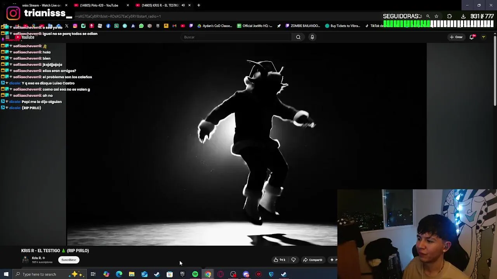Viewport: 497px width, 279px height.
Task: Open the Gmail bookmark icon
Action: (174, 26)
